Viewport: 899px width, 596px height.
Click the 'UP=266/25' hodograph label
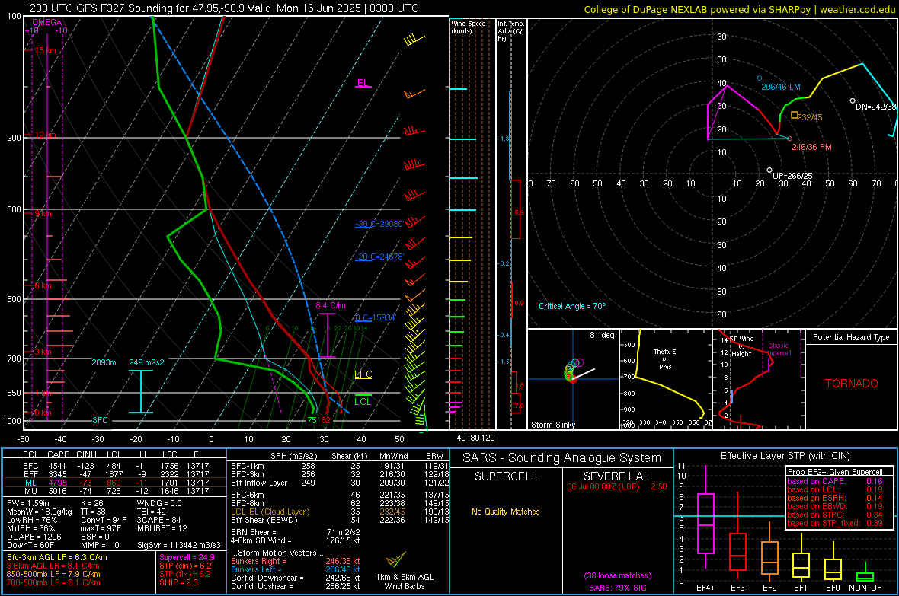(x=792, y=176)
